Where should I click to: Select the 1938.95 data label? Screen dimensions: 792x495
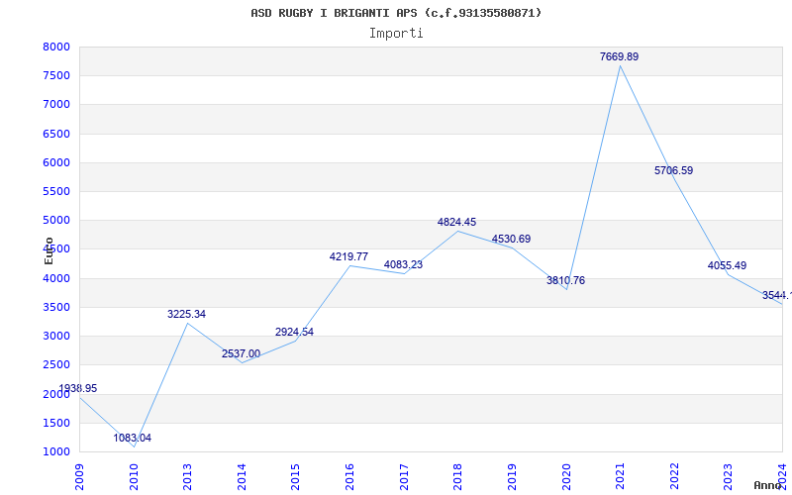pos(78,388)
